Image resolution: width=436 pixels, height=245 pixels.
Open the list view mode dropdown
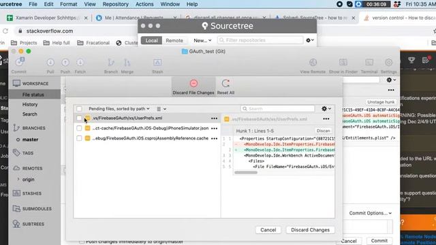click(x=161, y=109)
